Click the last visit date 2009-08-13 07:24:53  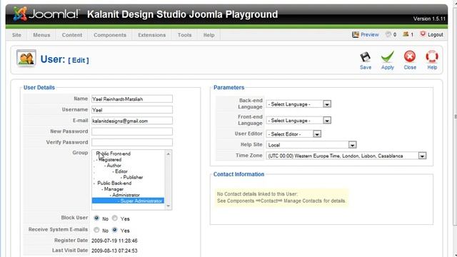[x=114, y=251]
